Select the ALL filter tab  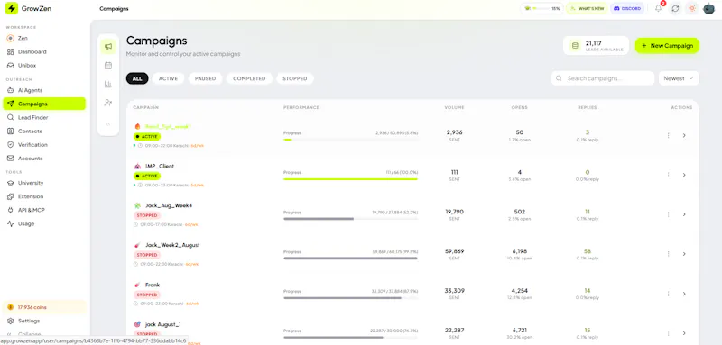(137, 78)
